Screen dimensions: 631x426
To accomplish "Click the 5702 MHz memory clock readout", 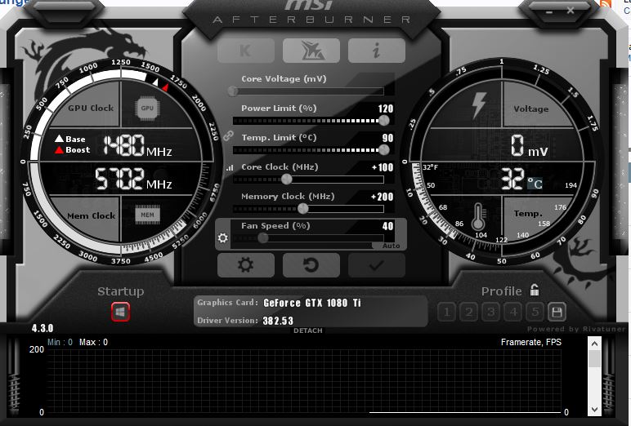I will (x=133, y=179).
